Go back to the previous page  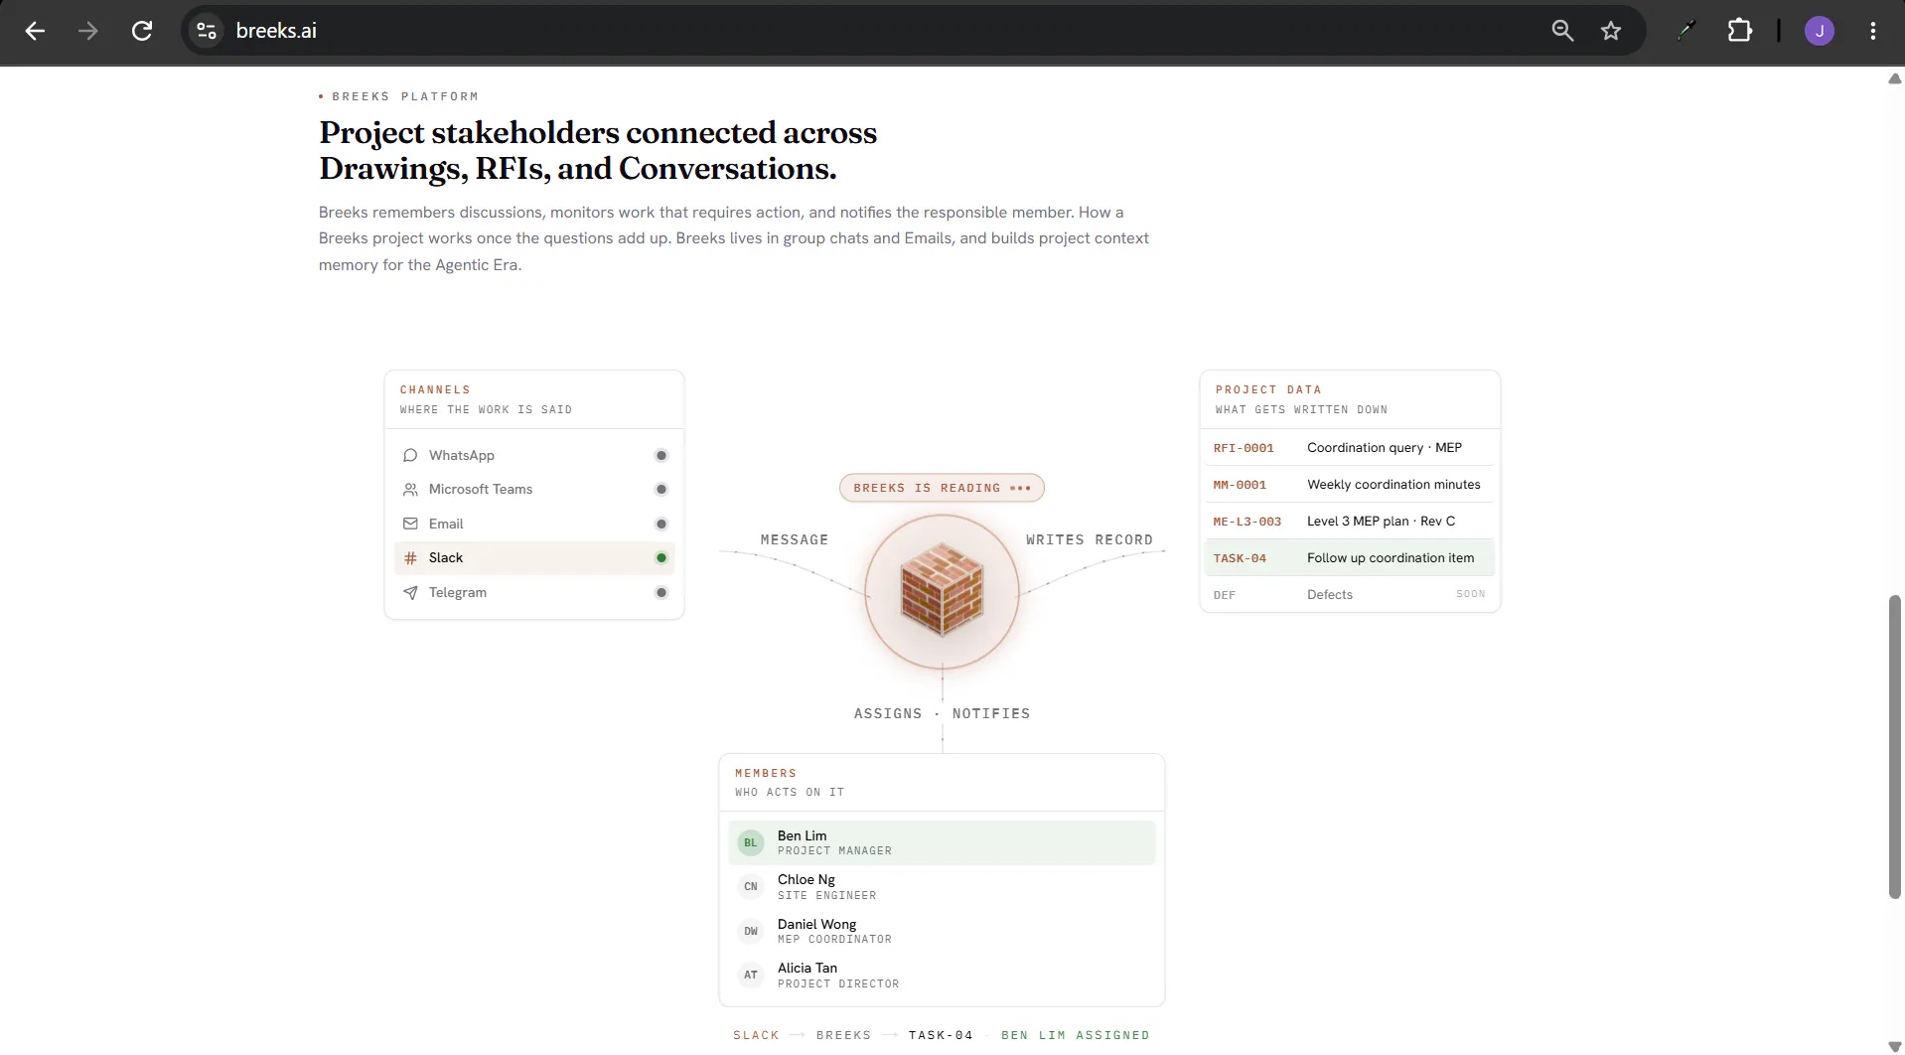pyautogui.click(x=35, y=31)
